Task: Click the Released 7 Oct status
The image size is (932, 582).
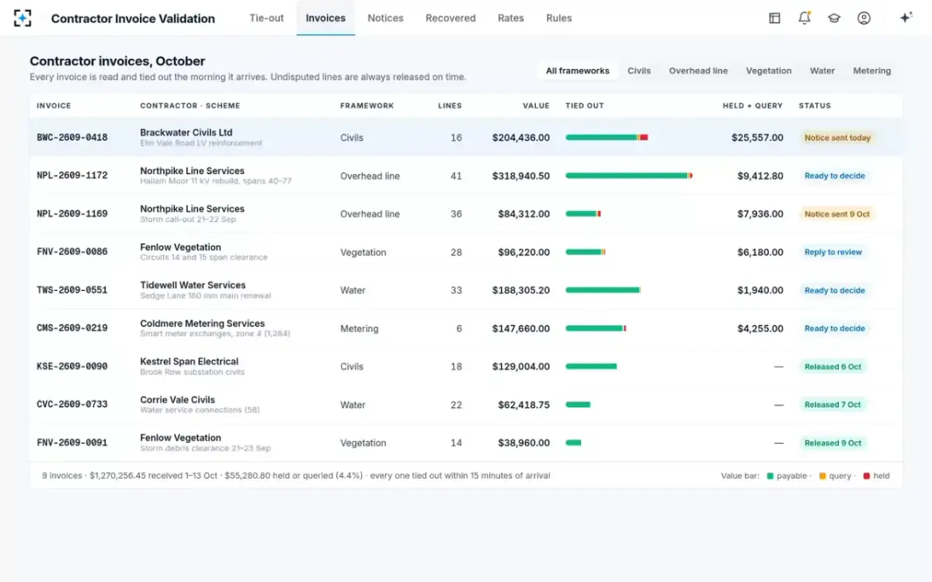Action: (x=833, y=404)
